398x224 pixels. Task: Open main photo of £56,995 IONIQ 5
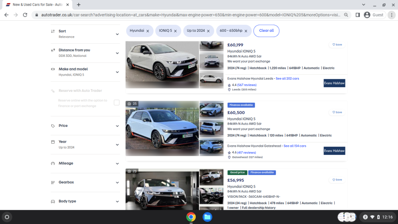pyautogui.click(x=162, y=189)
